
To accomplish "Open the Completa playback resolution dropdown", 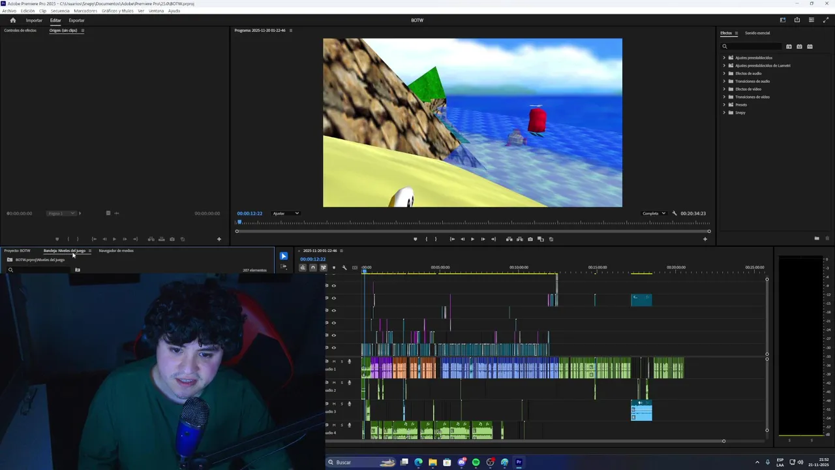I will (x=654, y=213).
